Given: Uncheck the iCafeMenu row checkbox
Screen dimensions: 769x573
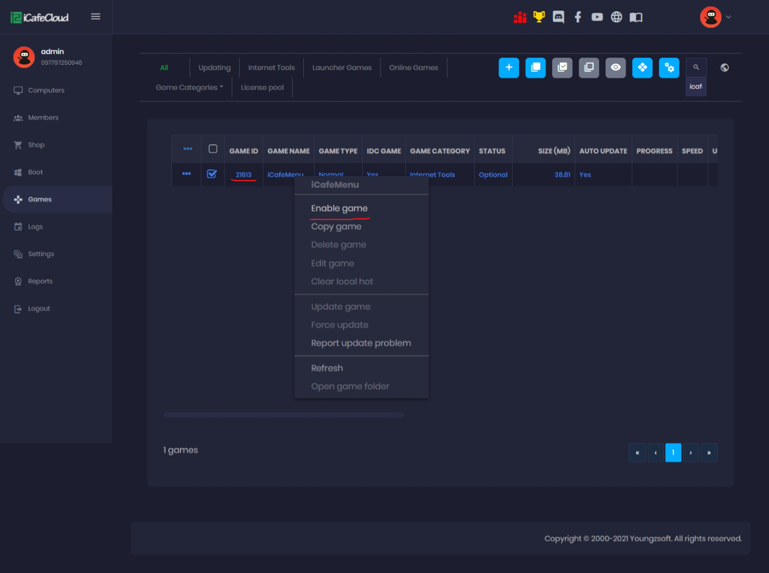Looking at the screenshot, I should [212, 174].
